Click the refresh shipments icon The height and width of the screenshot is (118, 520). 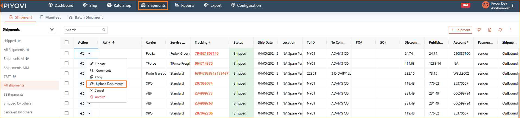tap(500, 30)
